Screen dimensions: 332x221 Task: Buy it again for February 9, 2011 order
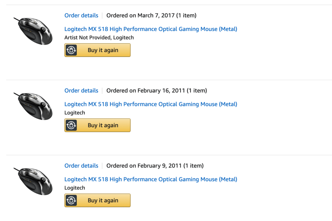point(97,201)
